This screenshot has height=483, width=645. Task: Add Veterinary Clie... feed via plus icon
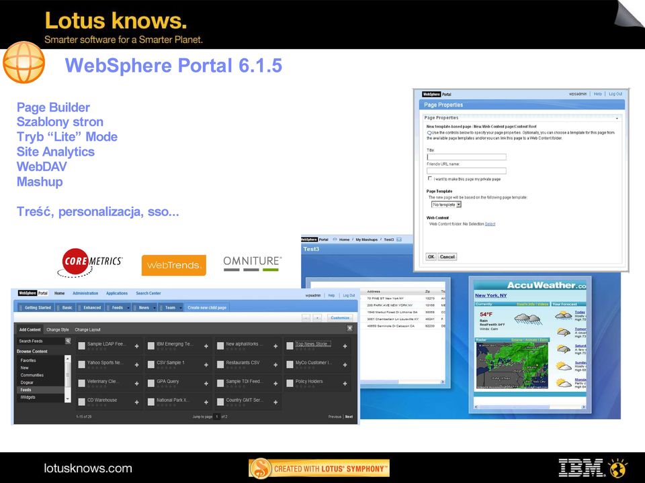click(136, 384)
